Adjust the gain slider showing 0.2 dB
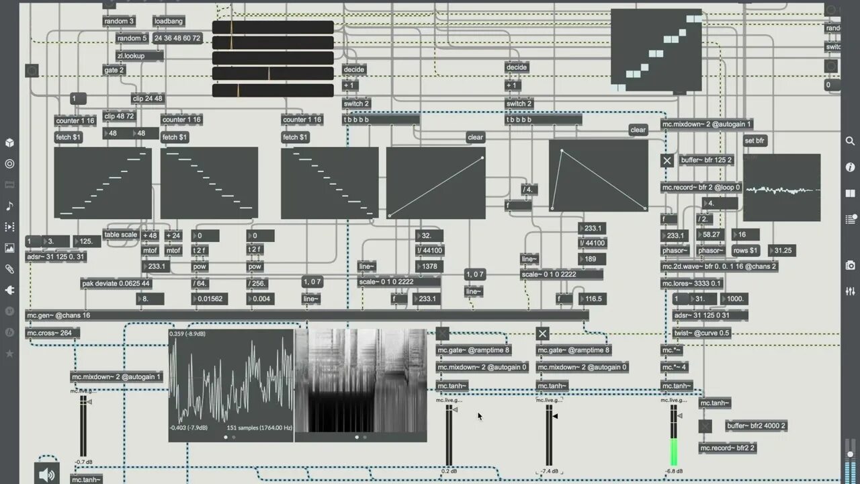 tap(449, 434)
